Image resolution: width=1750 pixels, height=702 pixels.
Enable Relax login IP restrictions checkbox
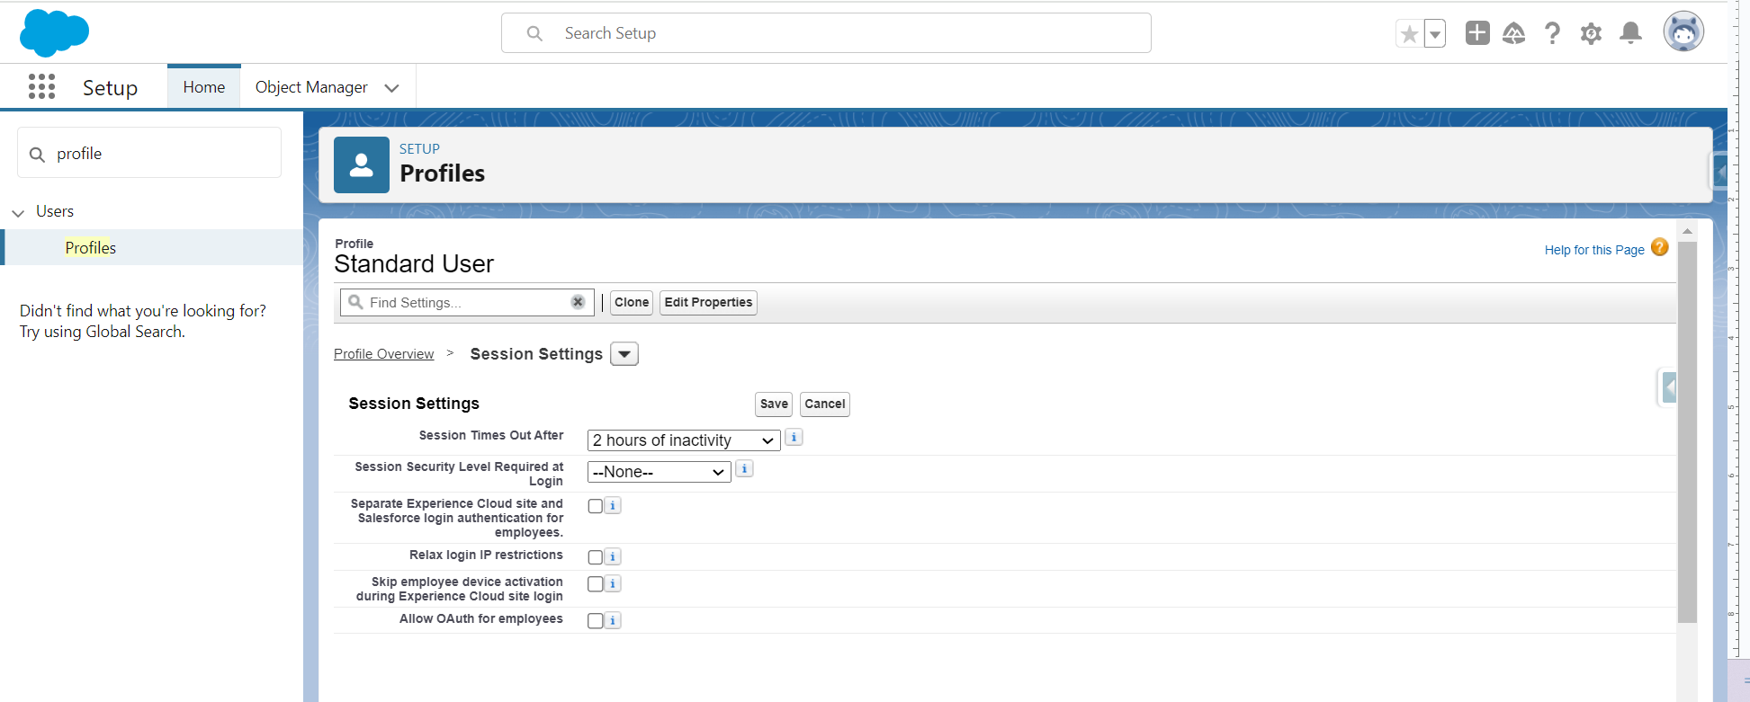coord(595,557)
